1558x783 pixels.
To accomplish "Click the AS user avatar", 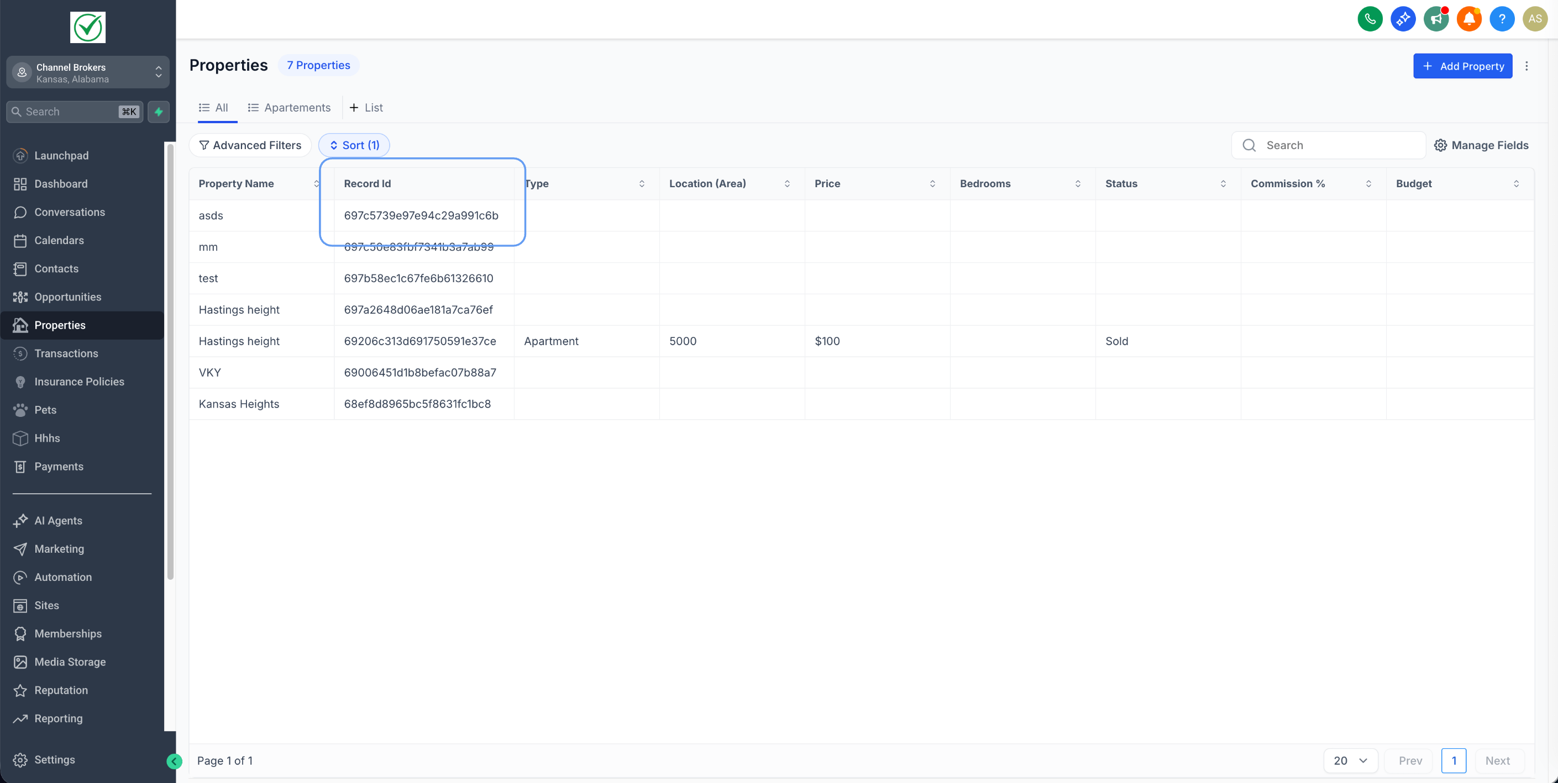I will pyautogui.click(x=1534, y=19).
